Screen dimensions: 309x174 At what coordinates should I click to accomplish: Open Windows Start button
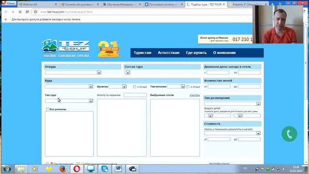click(7, 169)
